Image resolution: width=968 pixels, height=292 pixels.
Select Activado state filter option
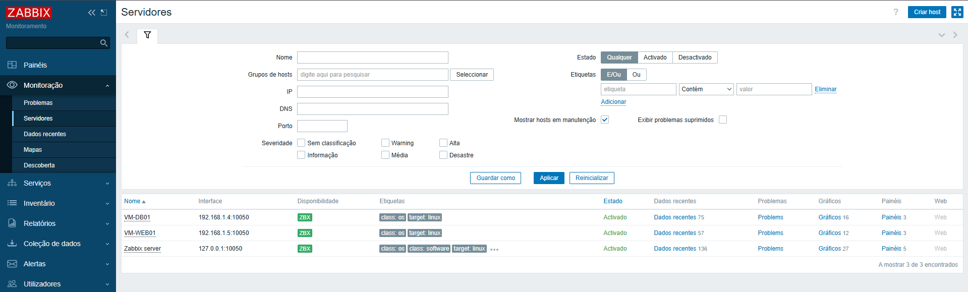coord(655,57)
